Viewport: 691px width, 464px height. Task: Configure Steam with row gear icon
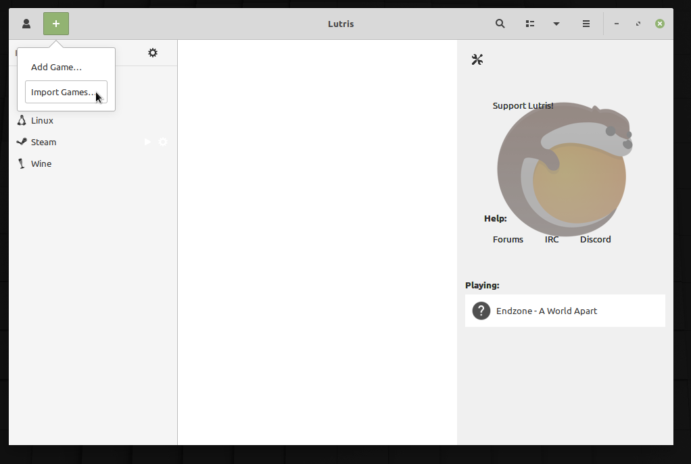coord(163,142)
